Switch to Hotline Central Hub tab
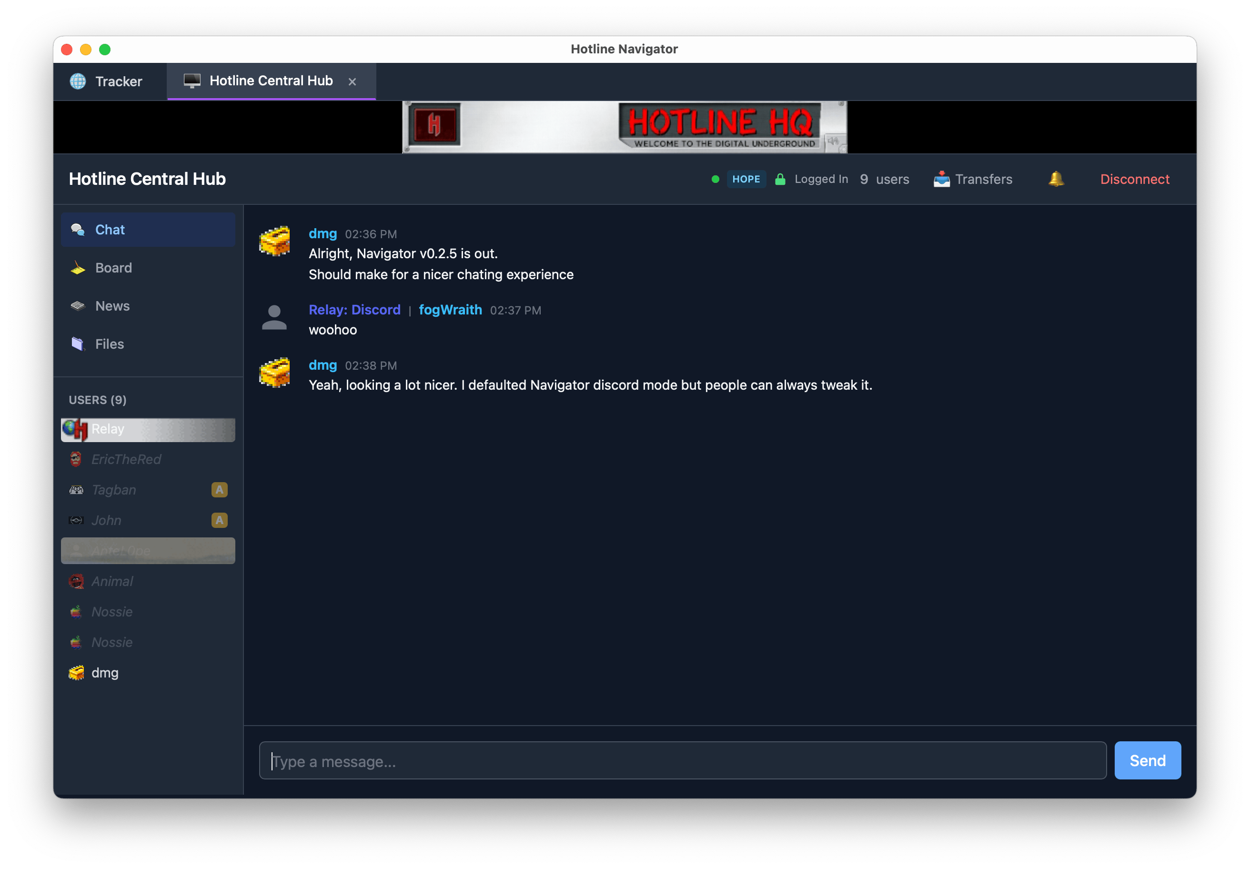The width and height of the screenshot is (1250, 869). point(271,81)
